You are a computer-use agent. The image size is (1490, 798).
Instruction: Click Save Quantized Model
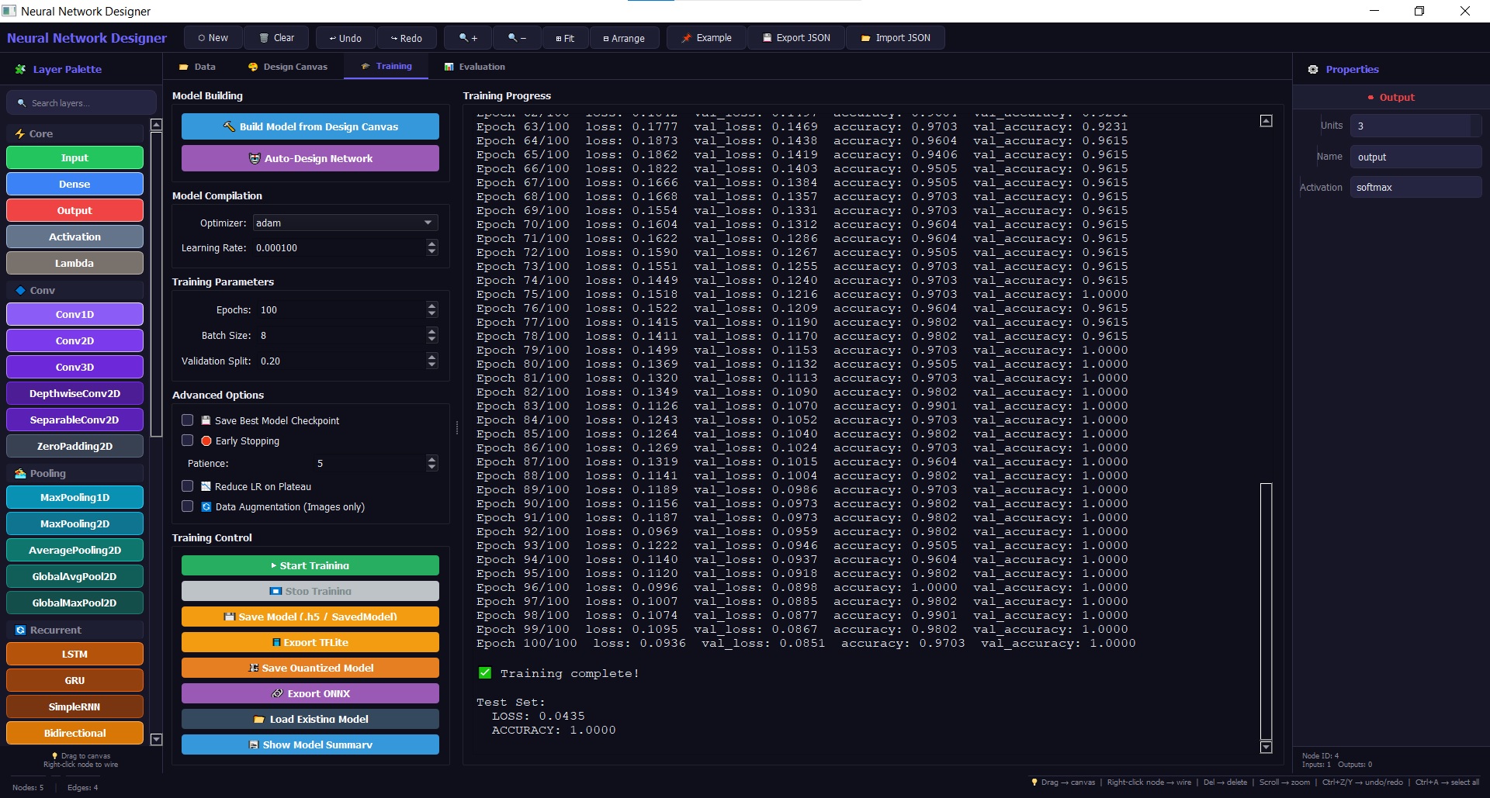(310, 668)
